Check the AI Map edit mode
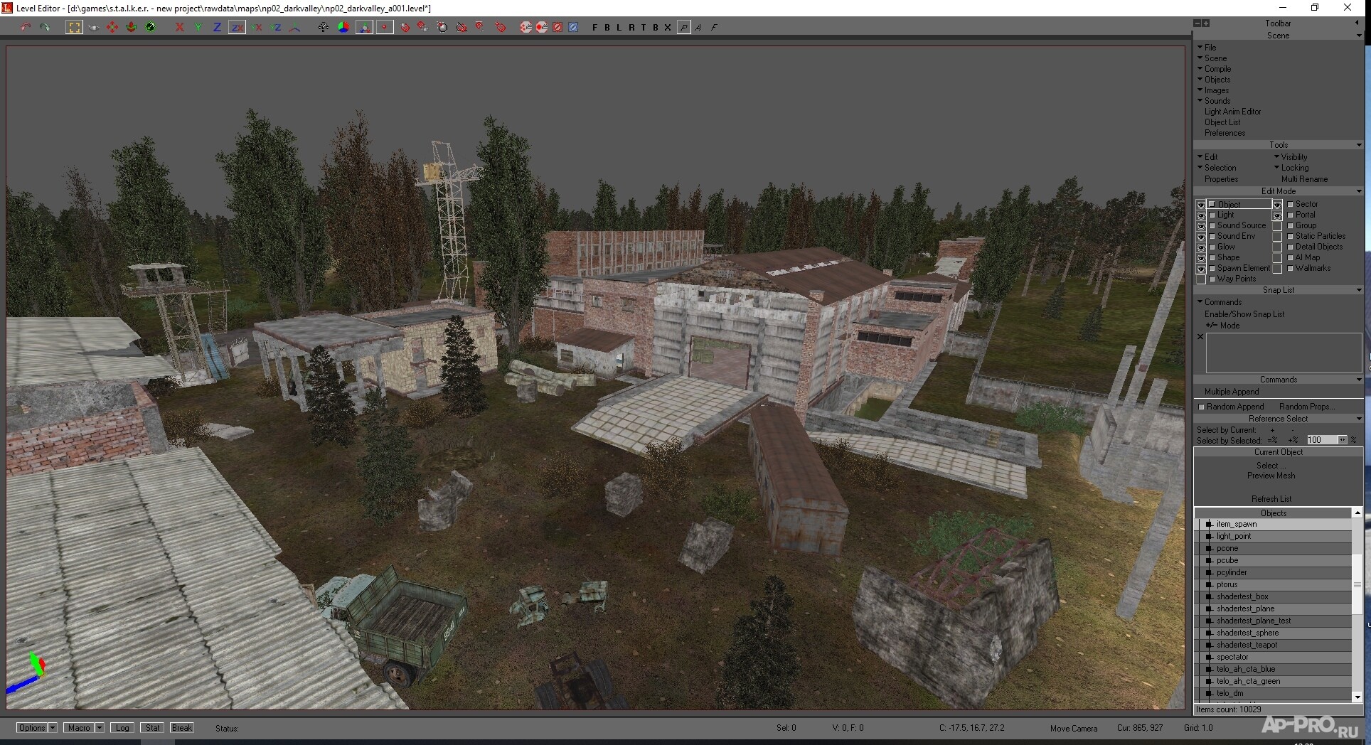The image size is (1371, 745). (x=1290, y=257)
